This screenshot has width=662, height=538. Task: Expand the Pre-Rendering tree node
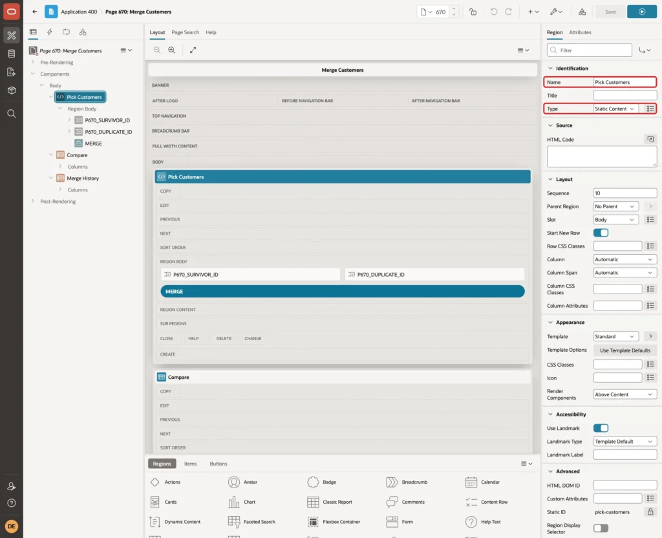[33, 62]
